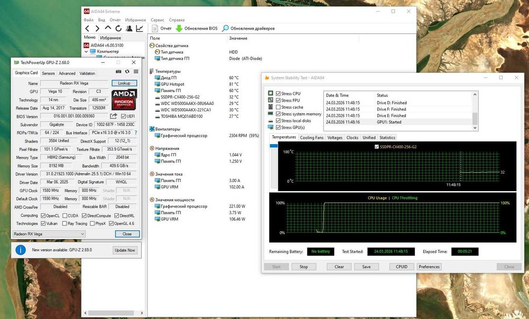Image resolution: width=529 pixels, height=319 pixels.
Task: Click System Stability Test flame icon
Action: click(267, 78)
